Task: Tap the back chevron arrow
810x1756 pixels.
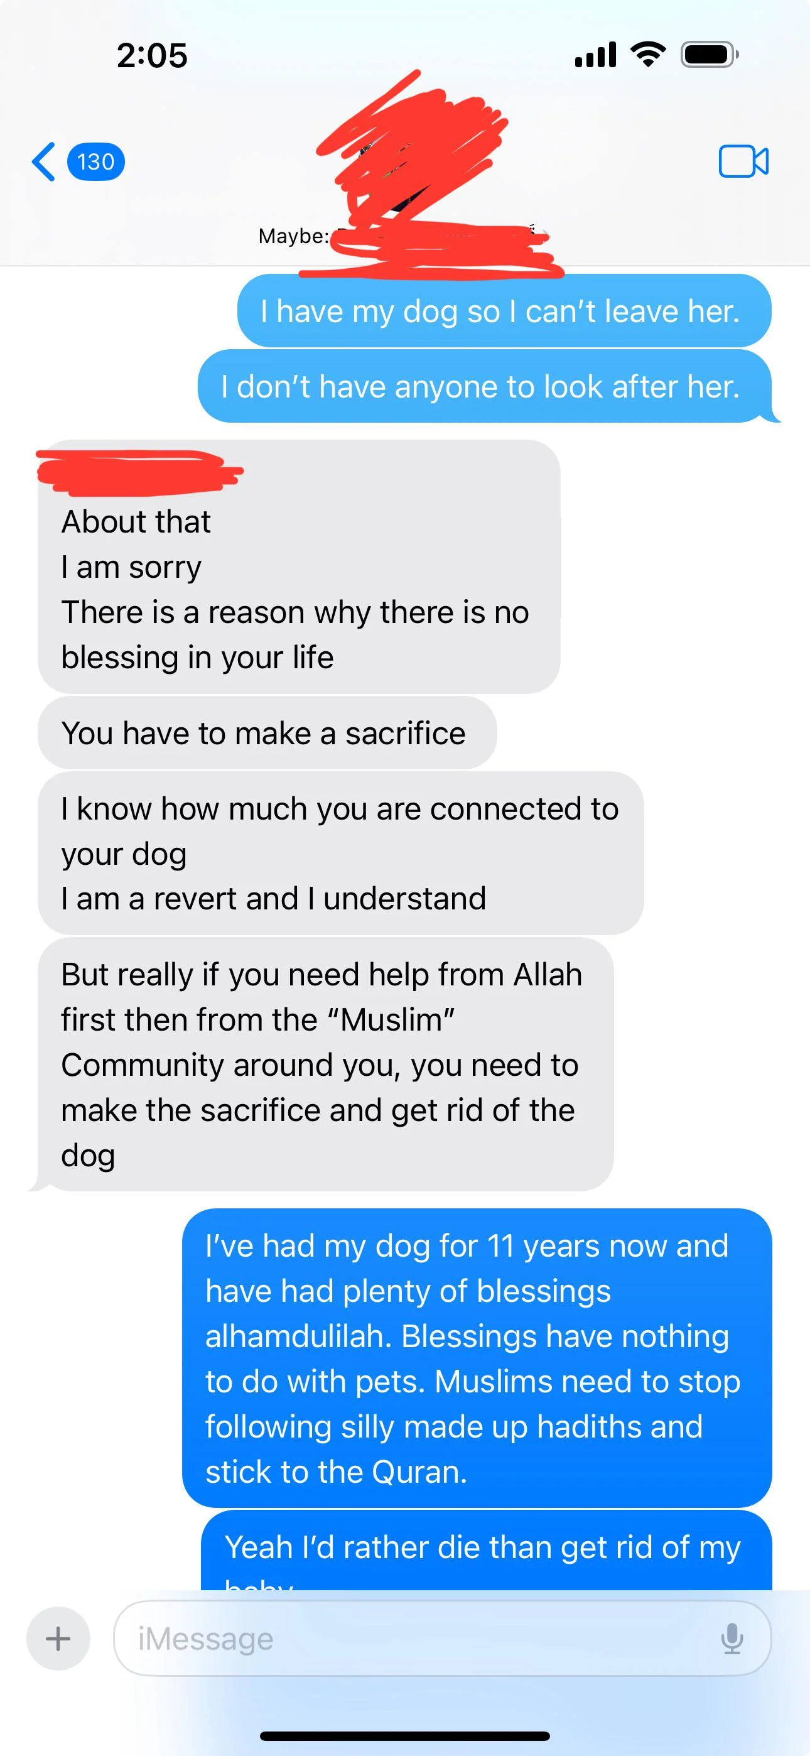Action: click(43, 161)
